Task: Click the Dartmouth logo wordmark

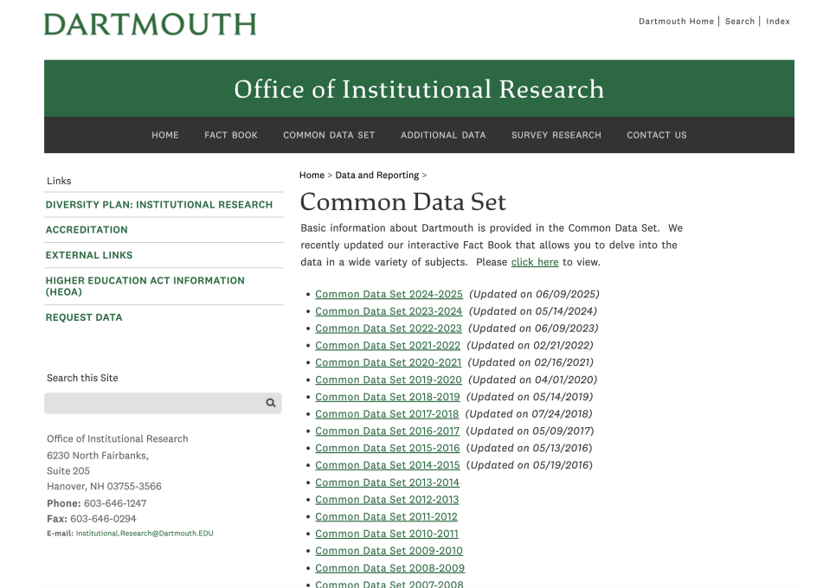Action: click(150, 24)
